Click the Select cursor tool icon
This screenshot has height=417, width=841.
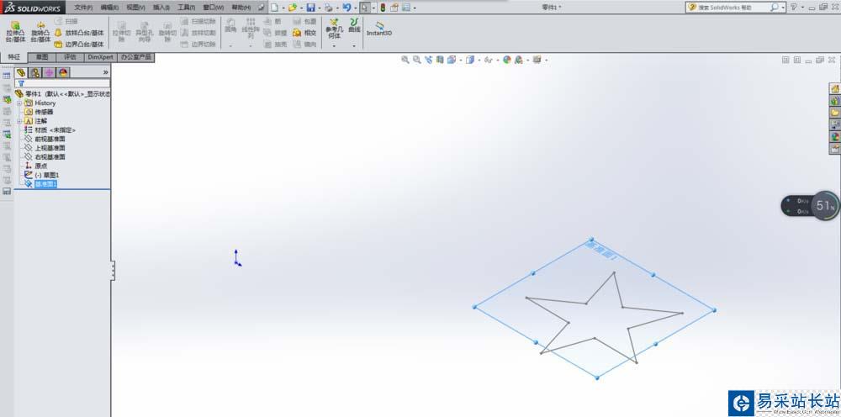pyautogui.click(x=365, y=8)
